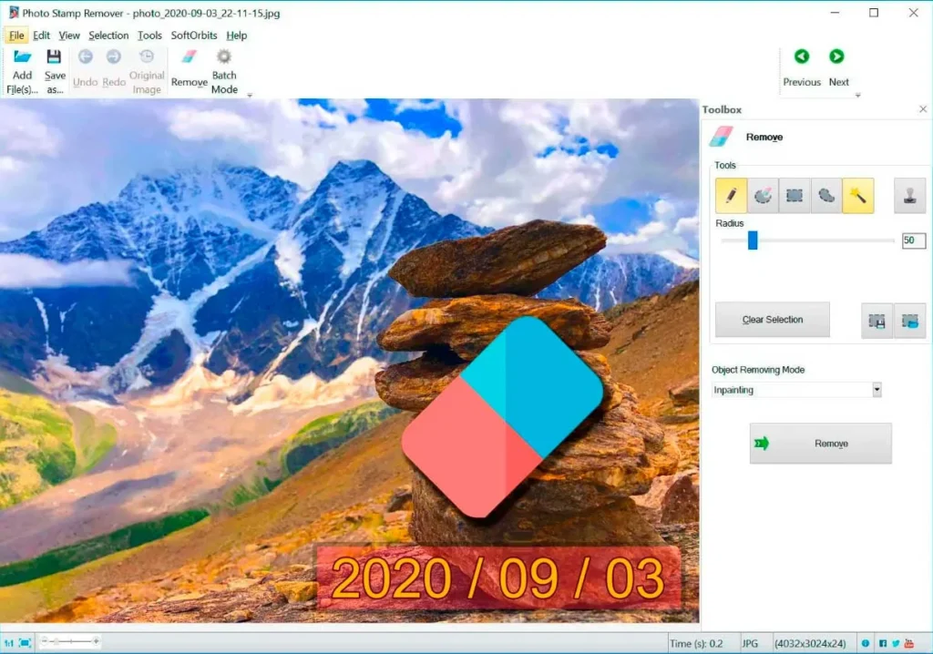Viewport: 933px width, 654px height.
Task: Click the save selection icon
Action: coord(877,321)
